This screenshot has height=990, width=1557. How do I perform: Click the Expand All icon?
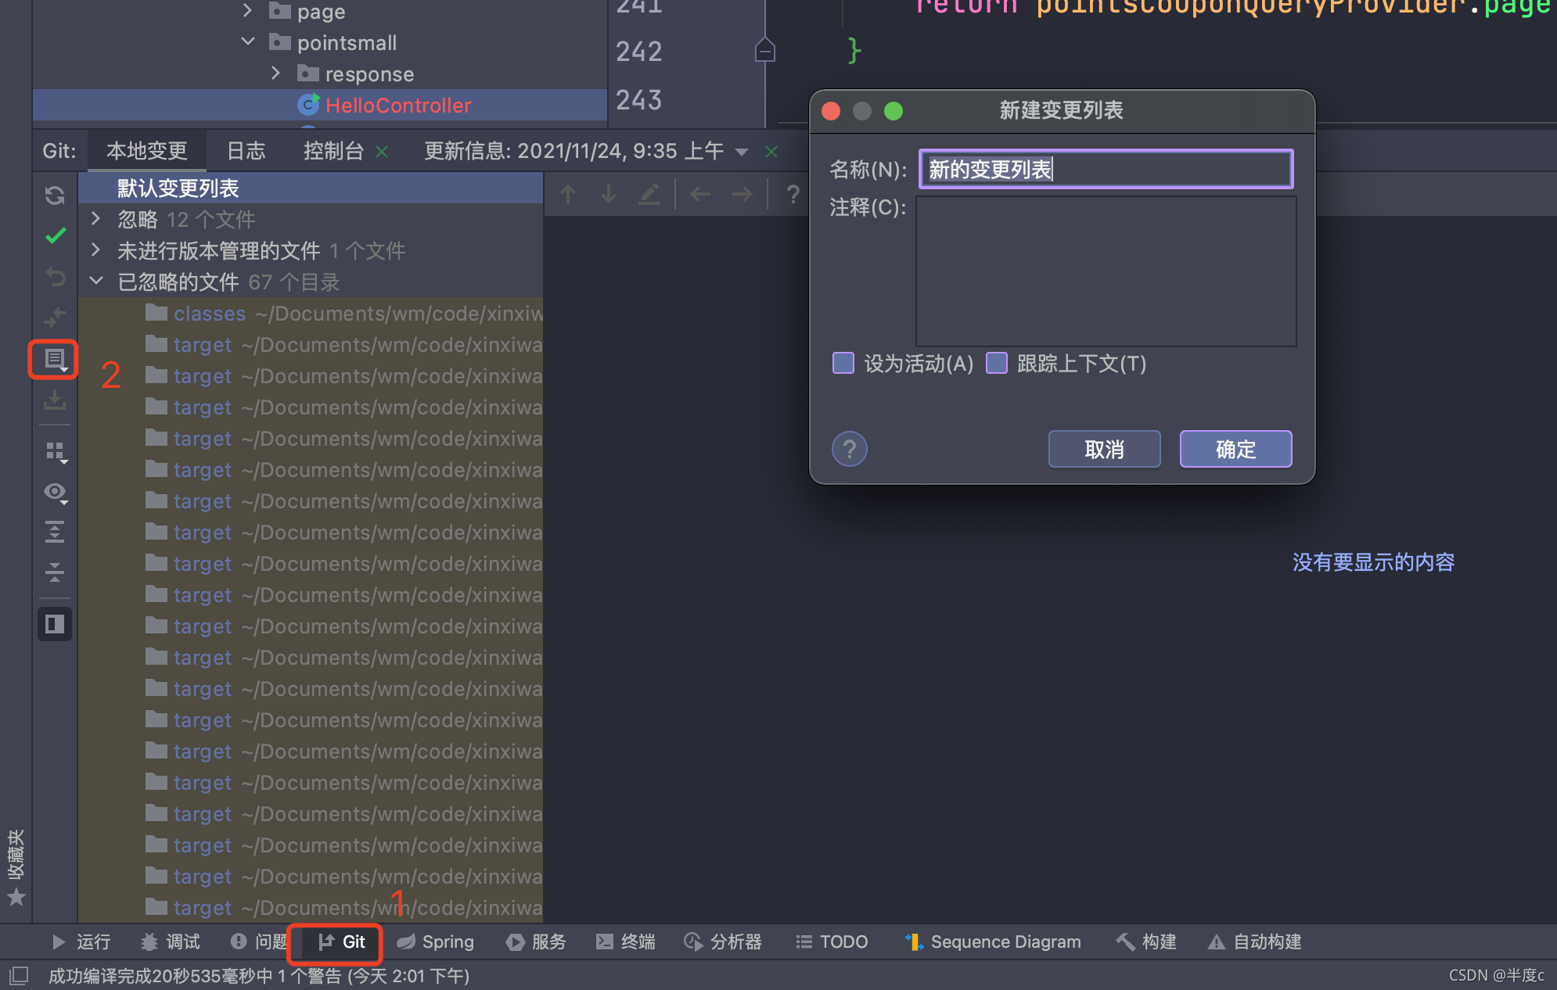(55, 532)
